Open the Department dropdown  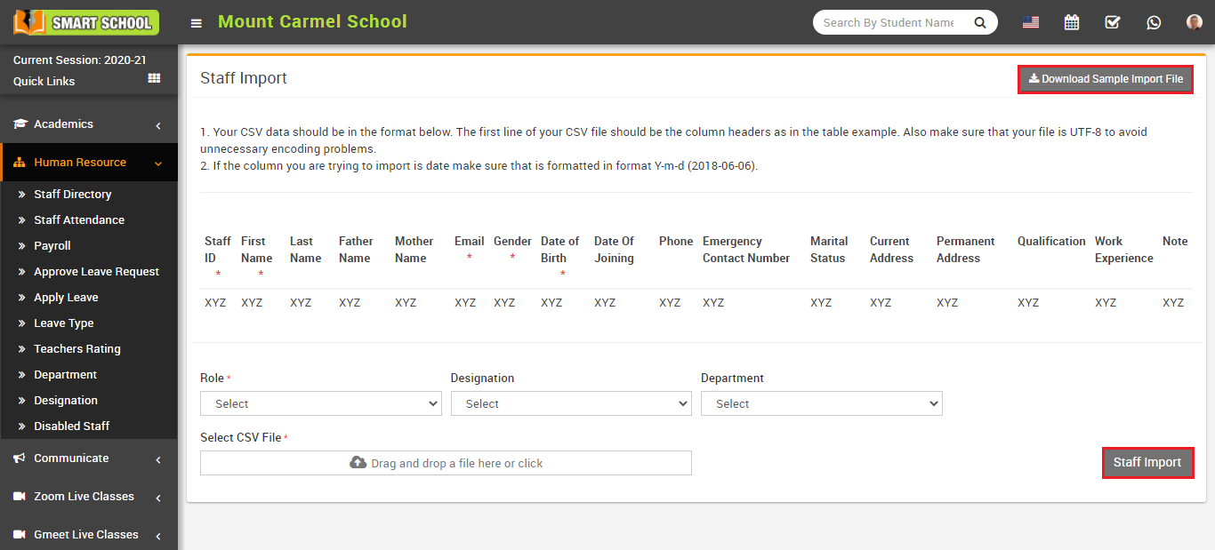(821, 403)
